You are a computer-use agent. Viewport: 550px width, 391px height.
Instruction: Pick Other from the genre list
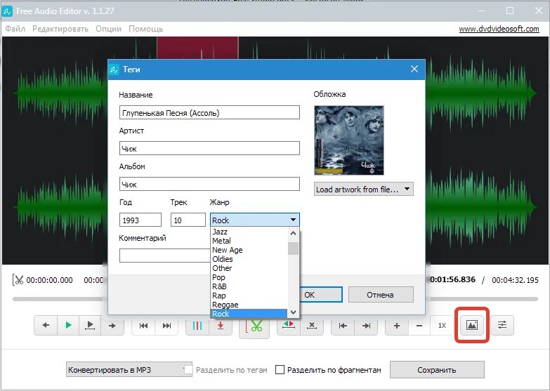click(x=249, y=268)
